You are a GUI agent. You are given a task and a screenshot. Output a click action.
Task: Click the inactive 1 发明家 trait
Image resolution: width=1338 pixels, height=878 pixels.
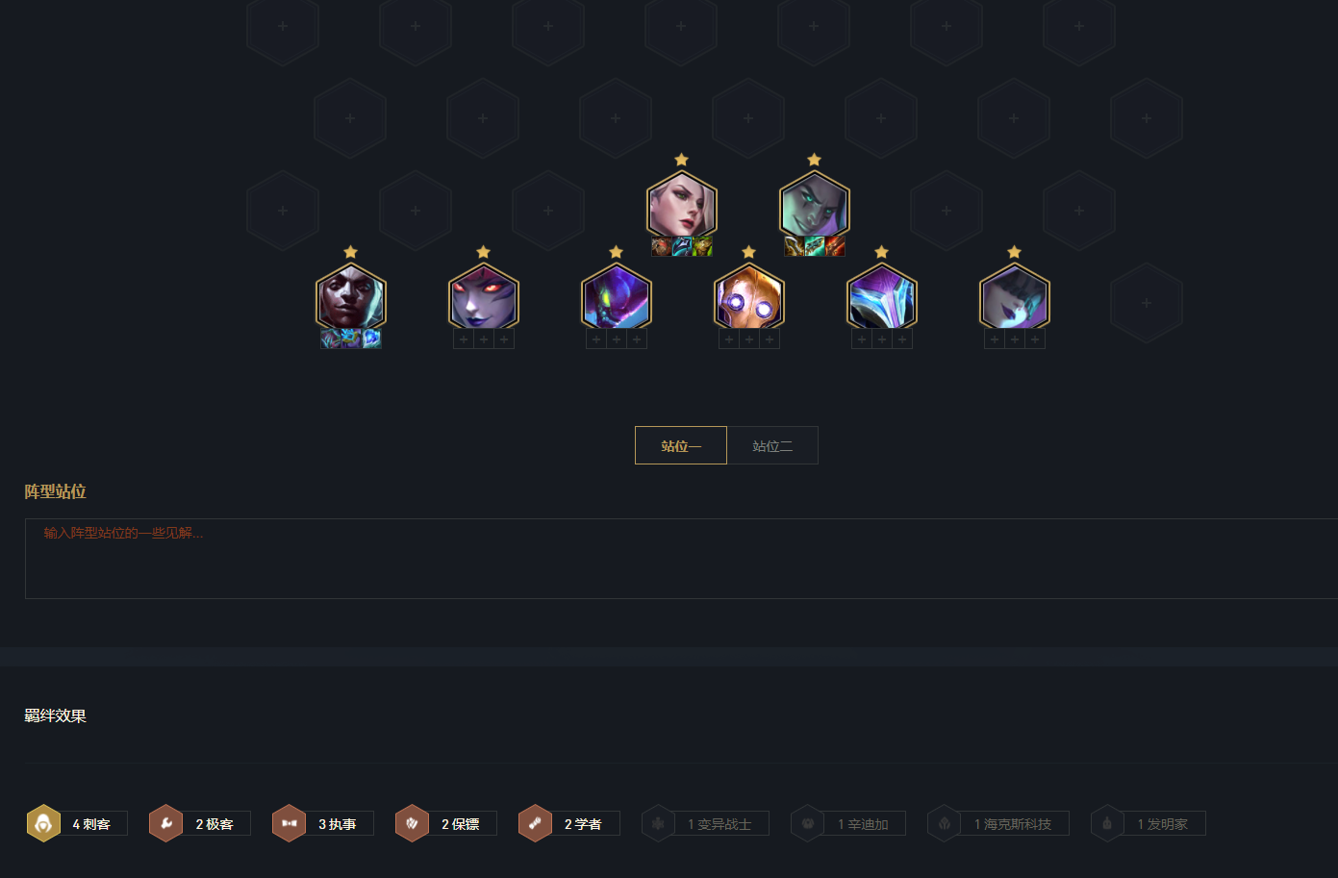click(1149, 823)
